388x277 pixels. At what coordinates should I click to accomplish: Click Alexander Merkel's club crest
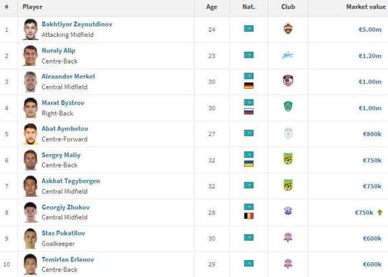pyautogui.click(x=288, y=81)
